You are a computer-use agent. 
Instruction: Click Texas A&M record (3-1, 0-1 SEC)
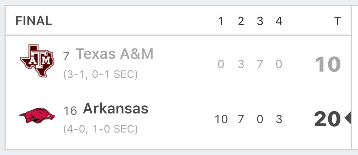click(x=101, y=74)
